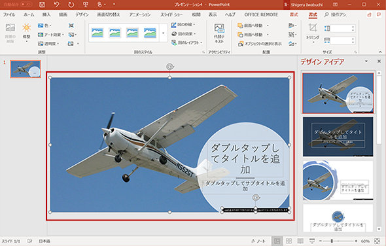
Task: Click the Share icon at ribbon right
Action: tap(369, 15)
